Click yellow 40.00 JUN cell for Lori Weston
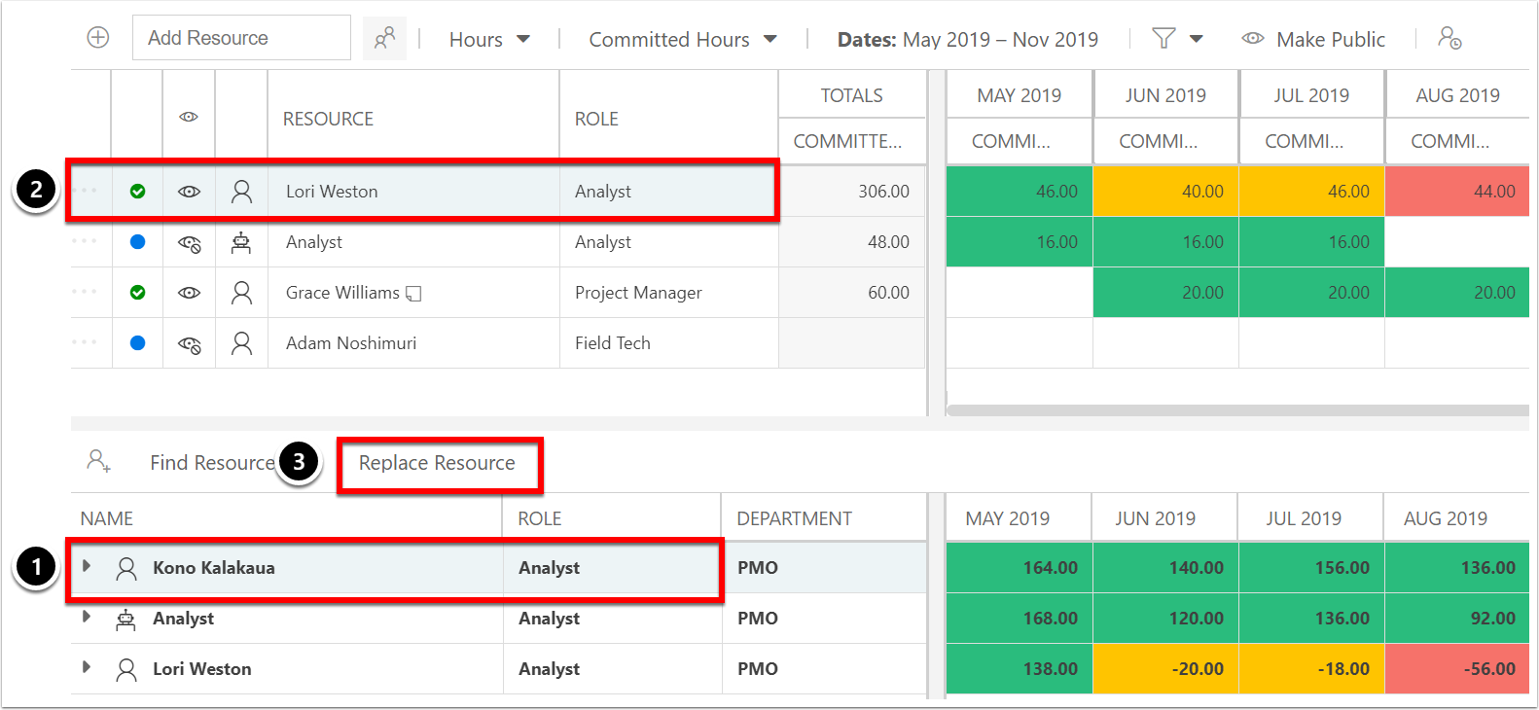This screenshot has width=1539, height=710. point(1165,192)
